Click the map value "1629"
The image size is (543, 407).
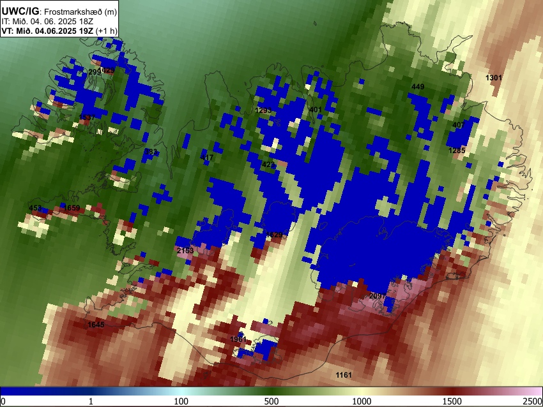coord(274,235)
